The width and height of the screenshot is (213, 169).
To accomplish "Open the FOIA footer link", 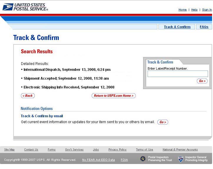I will click(124, 160).
